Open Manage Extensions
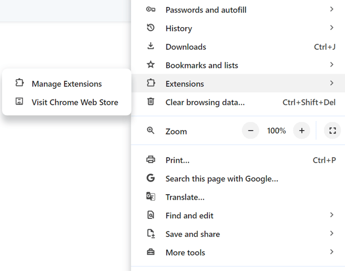 click(67, 84)
